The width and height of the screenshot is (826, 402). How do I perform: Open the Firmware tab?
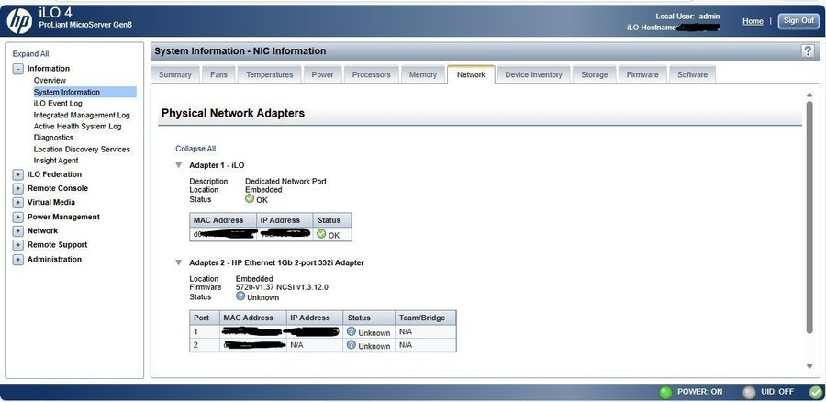(642, 74)
